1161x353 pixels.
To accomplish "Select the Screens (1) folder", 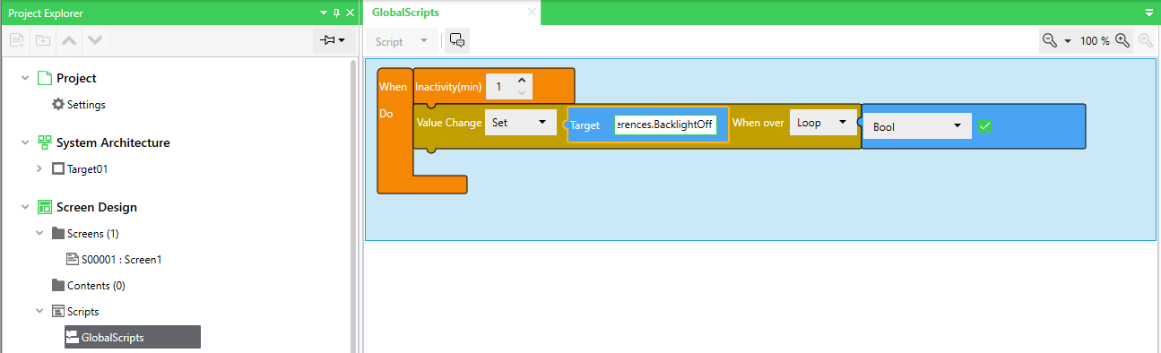I will click(x=93, y=234).
